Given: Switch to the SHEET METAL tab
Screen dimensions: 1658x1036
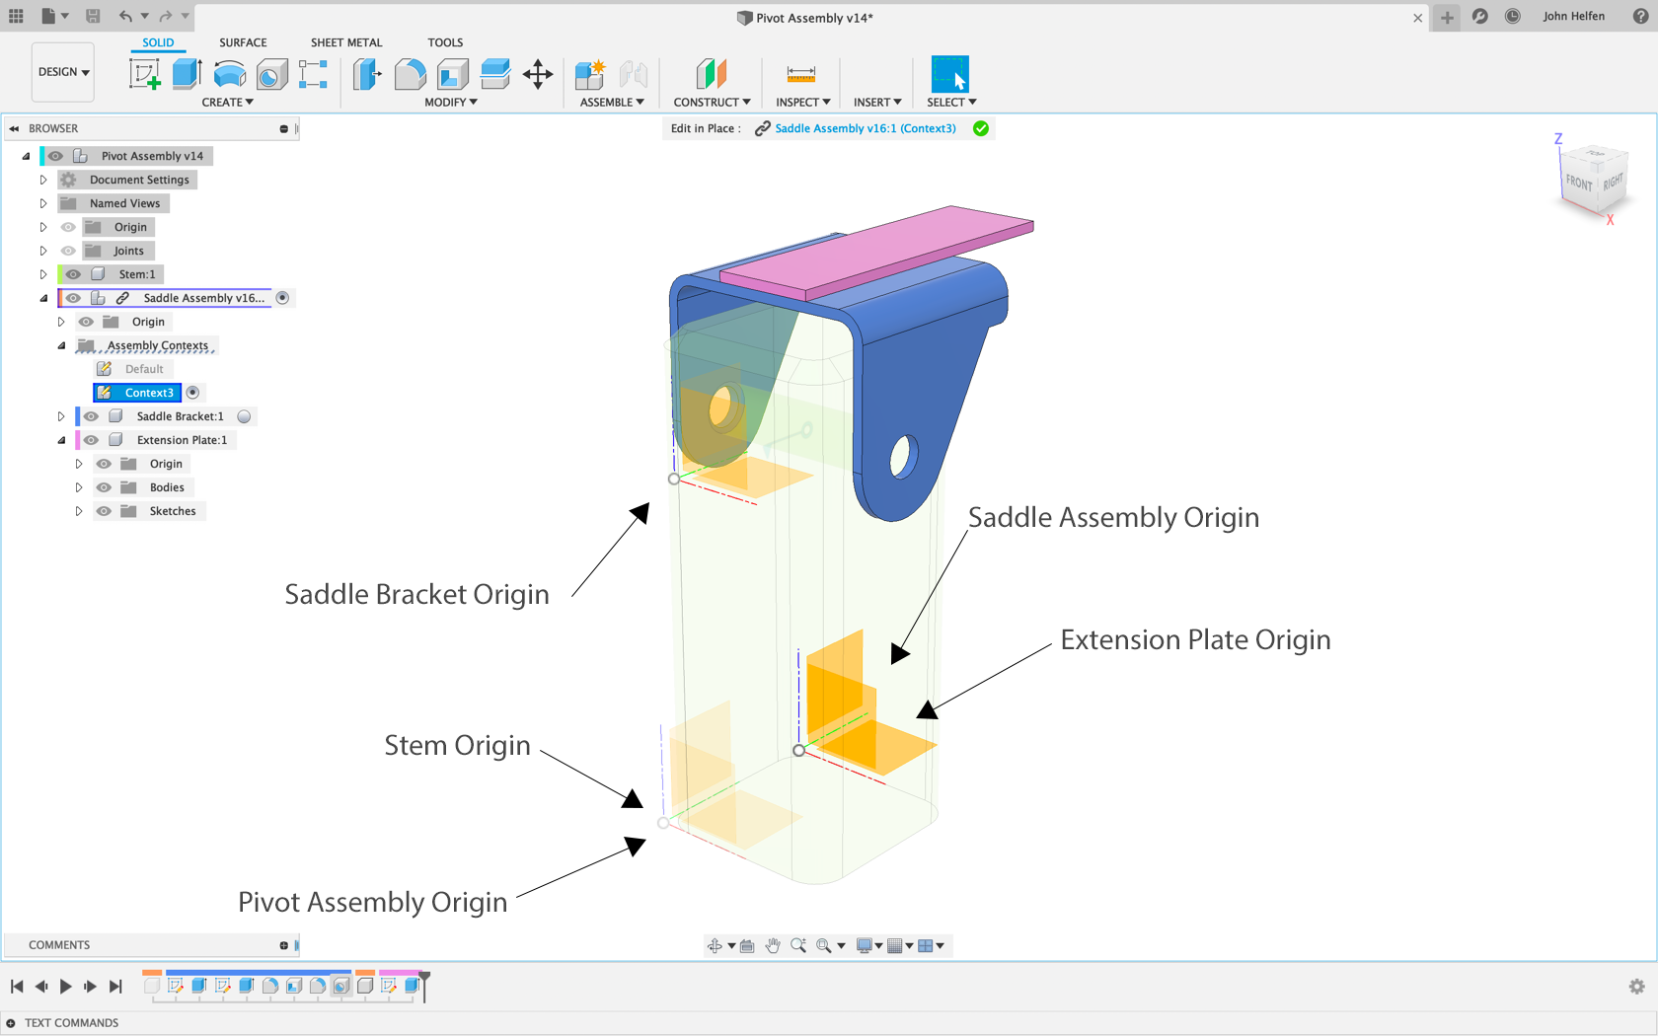Looking at the screenshot, I should [346, 42].
